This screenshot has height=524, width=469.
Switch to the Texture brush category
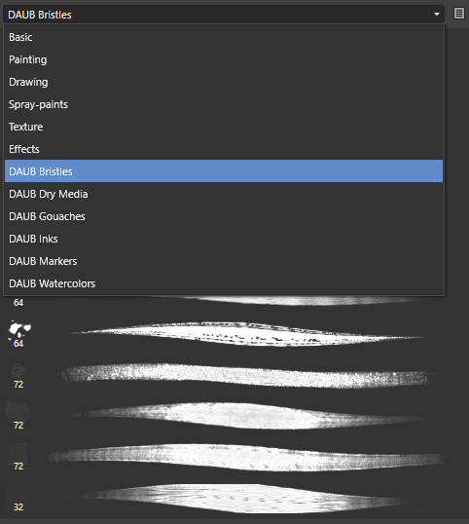coord(224,127)
